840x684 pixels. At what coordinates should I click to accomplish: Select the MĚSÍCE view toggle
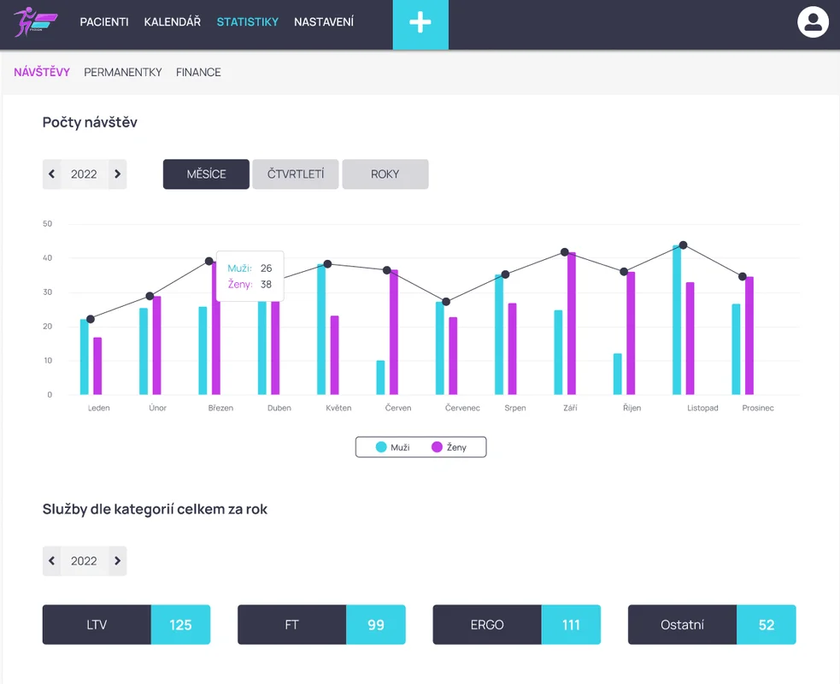tap(206, 174)
